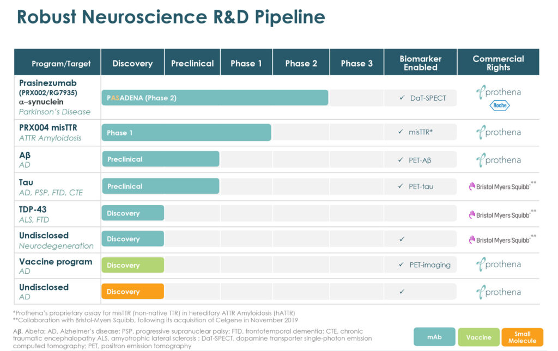The image size is (558, 351).
Task: Click the footnote about Prothena's proprietary assay
Action: click(154, 313)
